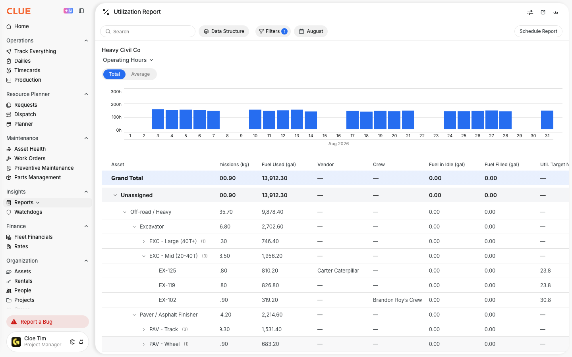Switch chart to Average view
Screen dimensions: 572x357
pos(141,74)
